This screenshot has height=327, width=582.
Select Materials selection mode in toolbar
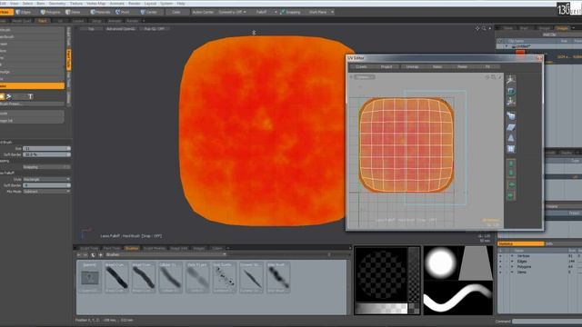pyautogui.click(x=100, y=12)
